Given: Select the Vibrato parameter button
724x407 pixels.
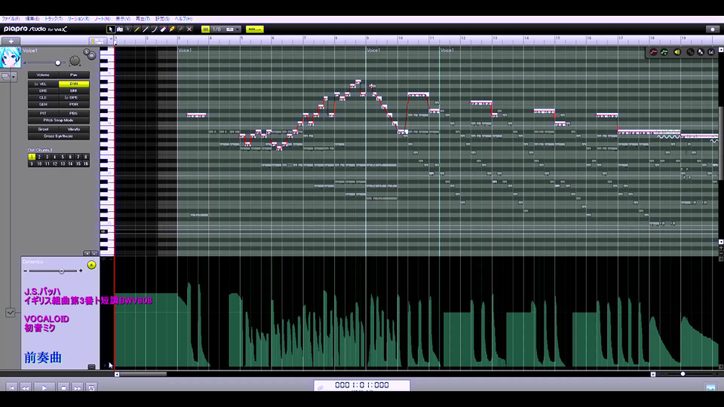Looking at the screenshot, I should point(74,129).
